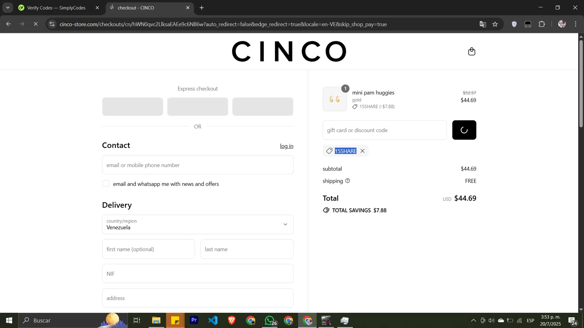Open Adobe Premiere Pro from the taskbar
This screenshot has width=584, height=328.
pos(194,321)
